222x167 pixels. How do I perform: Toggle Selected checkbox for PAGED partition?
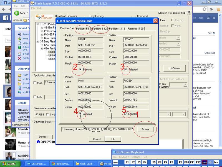pos(126,114)
